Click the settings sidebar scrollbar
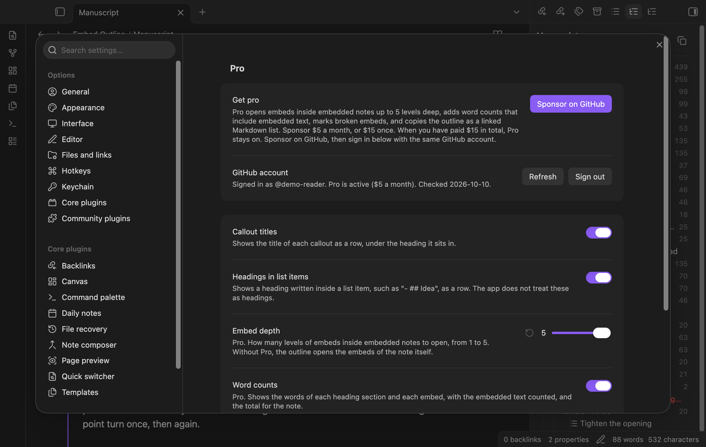Image resolution: width=706 pixels, height=447 pixels. 178,215
